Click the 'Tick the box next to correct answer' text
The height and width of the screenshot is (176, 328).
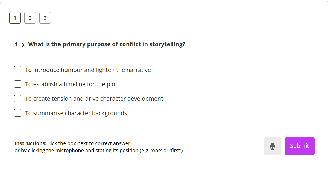click(x=90, y=143)
